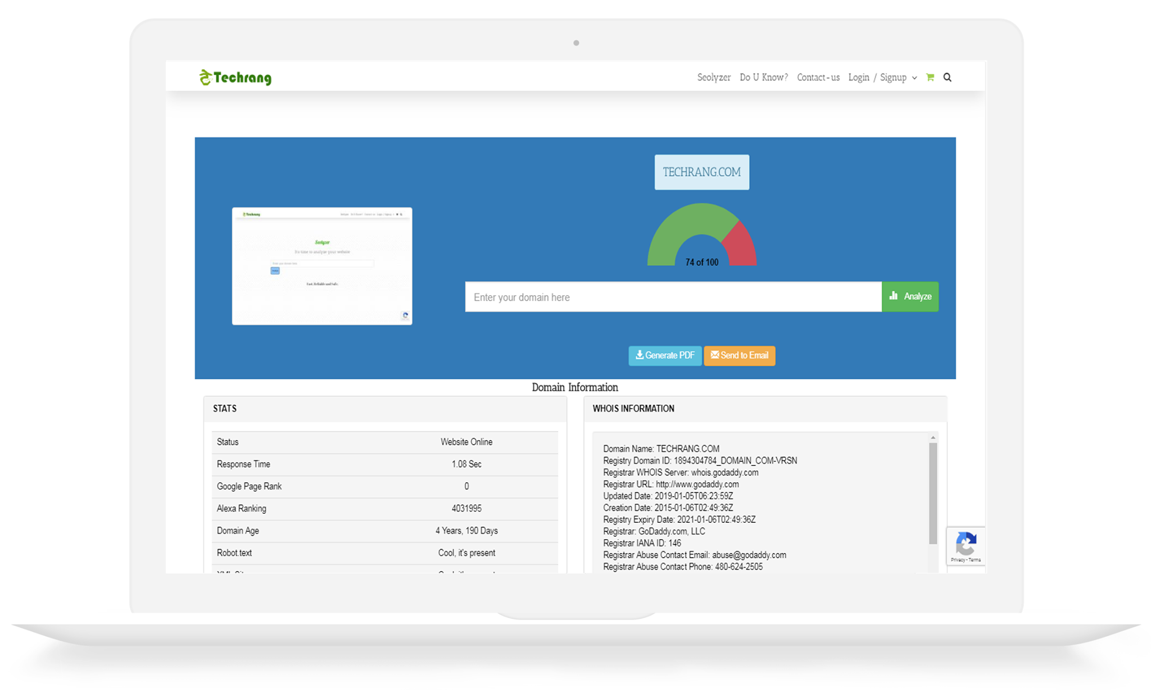1151x697 pixels.
Task: Click the Domain Information heading
Action: tap(575, 387)
